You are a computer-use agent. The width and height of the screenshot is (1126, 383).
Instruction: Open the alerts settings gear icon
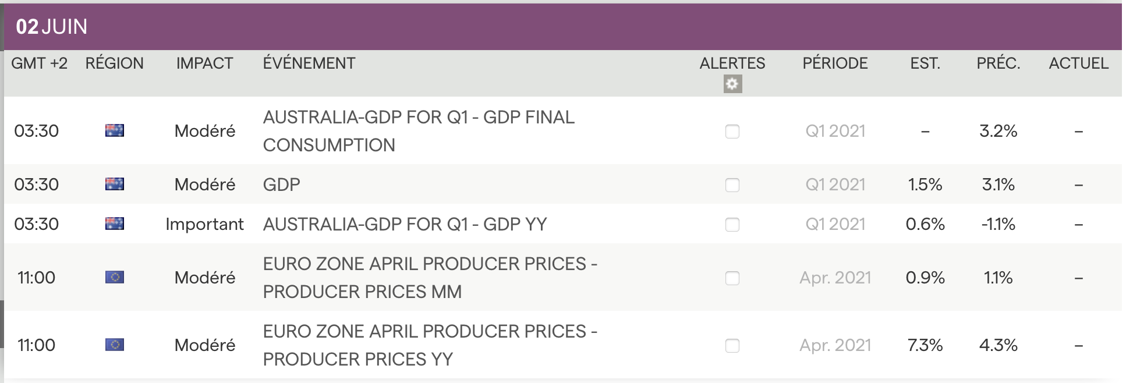point(732,84)
